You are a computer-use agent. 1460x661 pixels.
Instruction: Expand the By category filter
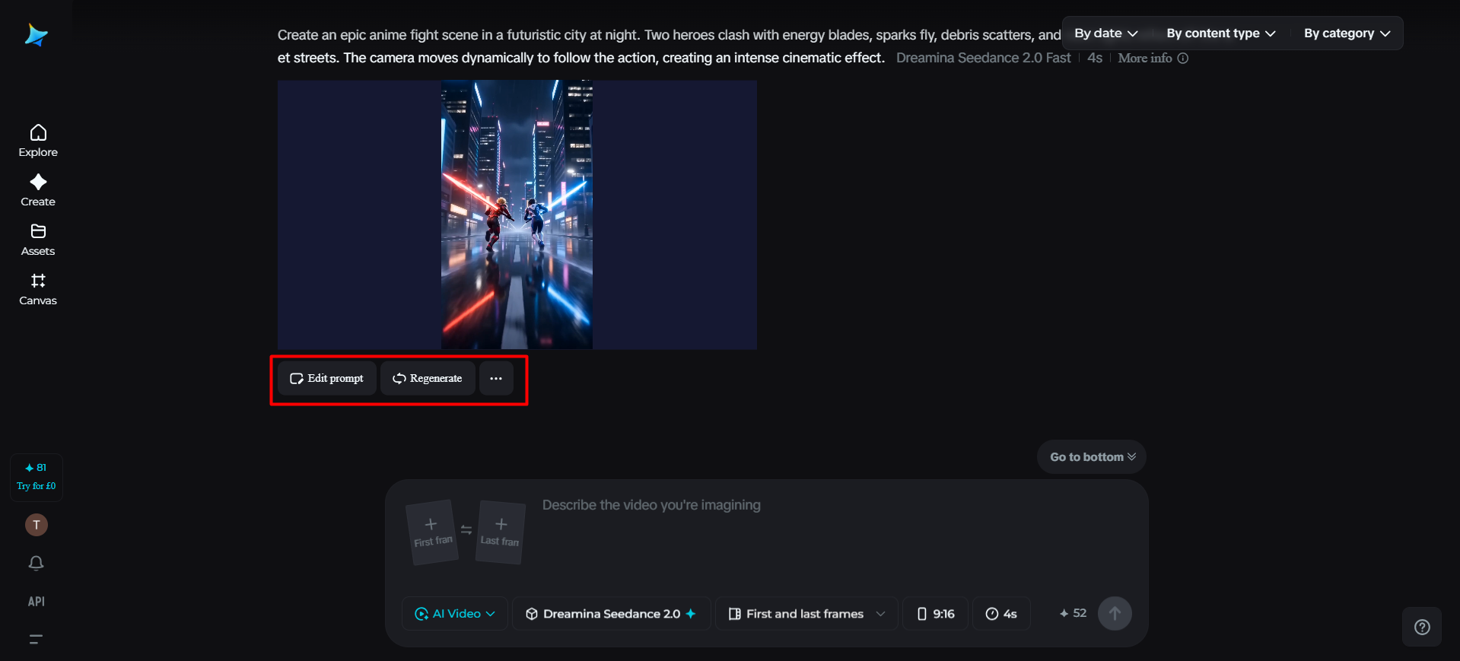click(x=1347, y=33)
